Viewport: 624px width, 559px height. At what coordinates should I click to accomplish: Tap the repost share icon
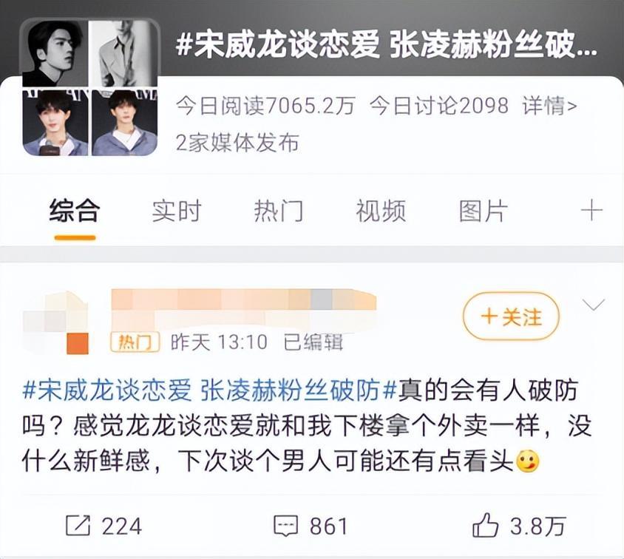[x=78, y=525]
